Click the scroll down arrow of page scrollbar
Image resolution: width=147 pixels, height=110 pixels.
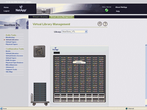tap(146, 106)
